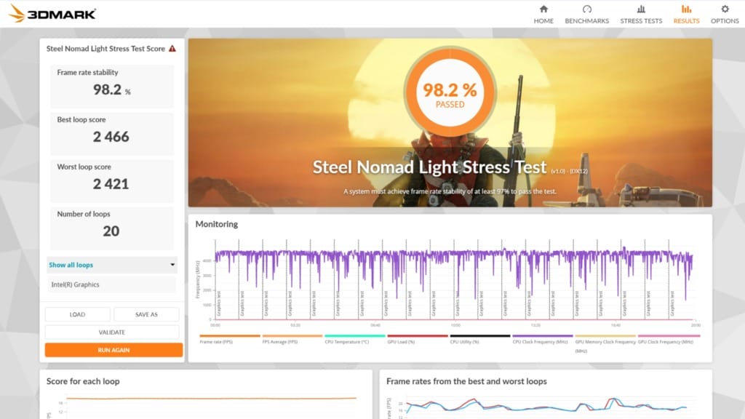Click the Home house icon
Image resolution: width=745 pixels, height=419 pixels.
click(543, 9)
